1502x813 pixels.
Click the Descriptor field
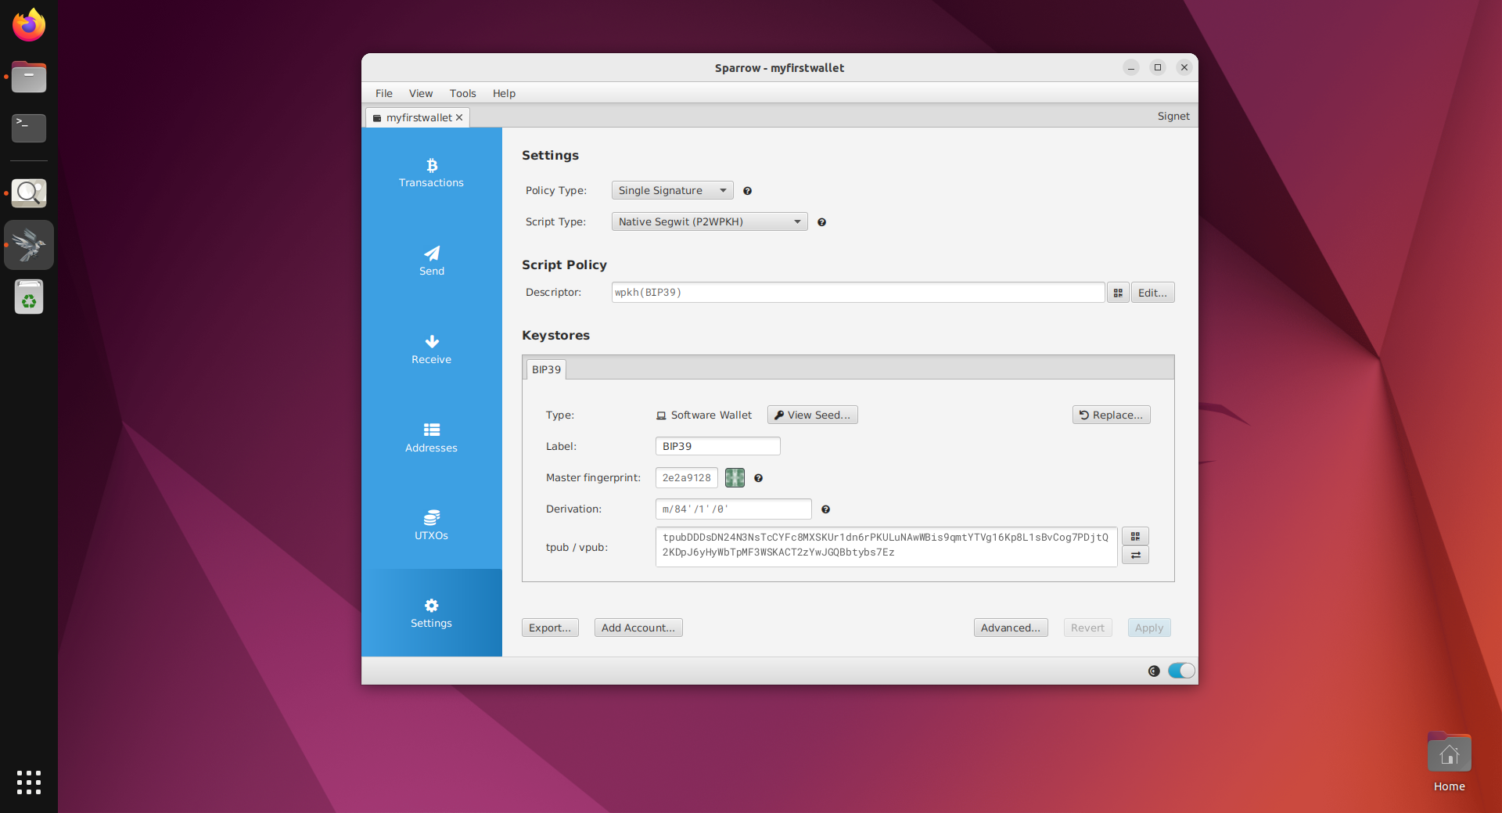tap(857, 293)
